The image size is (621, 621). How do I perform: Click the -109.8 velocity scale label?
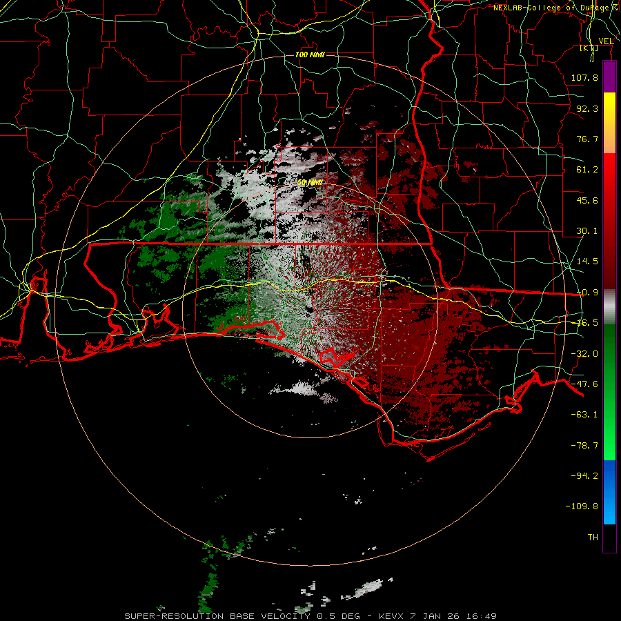click(x=582, y=506)
